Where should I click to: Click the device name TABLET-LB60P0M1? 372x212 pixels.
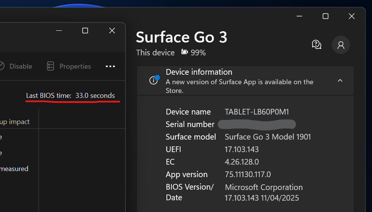[x=257, y=112]
